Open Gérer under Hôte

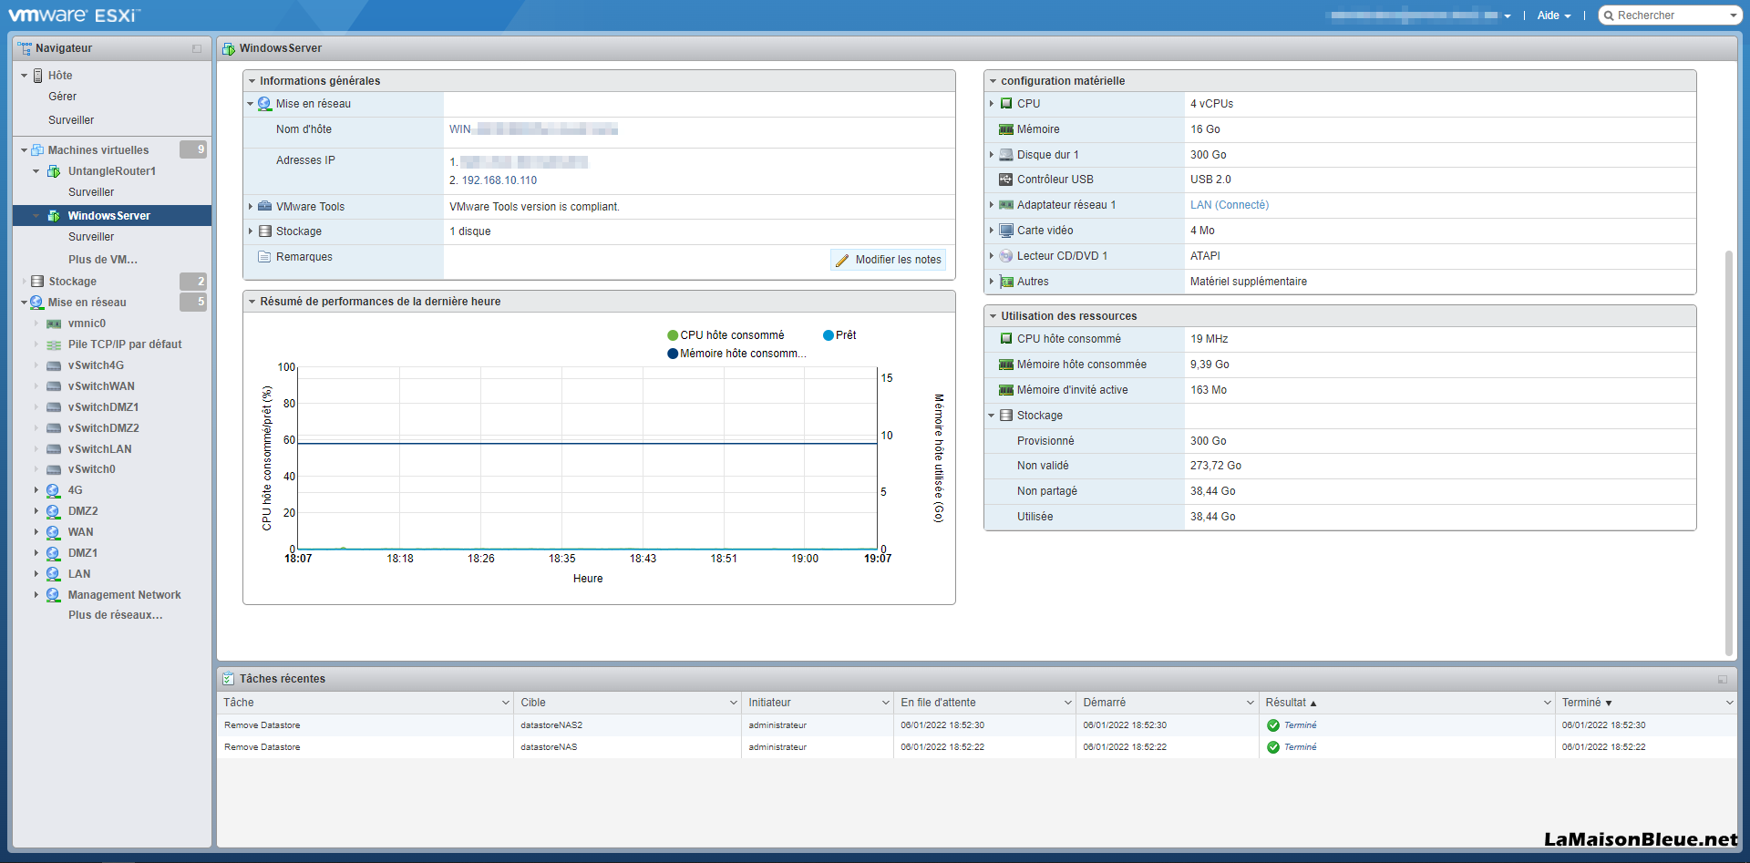62,97
